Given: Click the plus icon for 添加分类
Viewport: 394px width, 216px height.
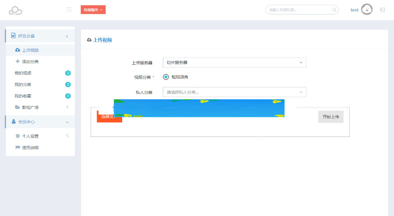Looking at the screenshot, I should coord(18,62).
